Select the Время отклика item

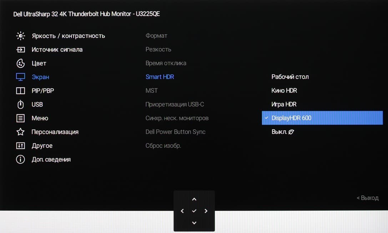coord(166,63)
